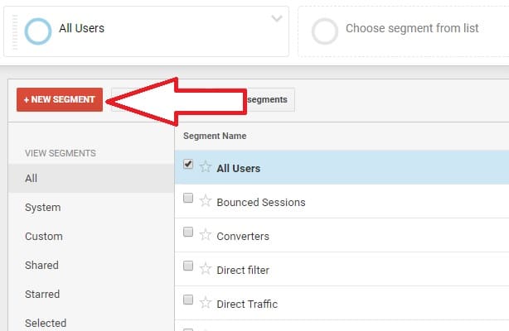Star the Direct filter segment

tap(205, 269)
